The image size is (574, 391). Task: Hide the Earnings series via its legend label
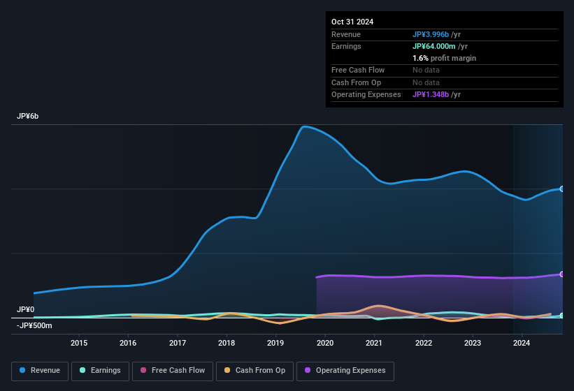point(106,371)
